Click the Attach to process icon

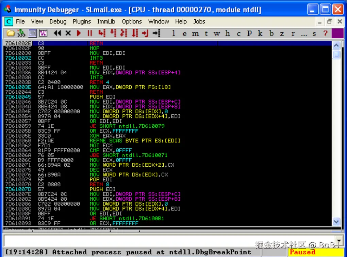coord(21,33)
